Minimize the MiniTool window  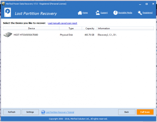point(140,4)
